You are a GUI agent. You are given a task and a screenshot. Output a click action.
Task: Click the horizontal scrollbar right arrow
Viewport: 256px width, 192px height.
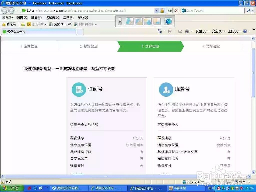249,176
